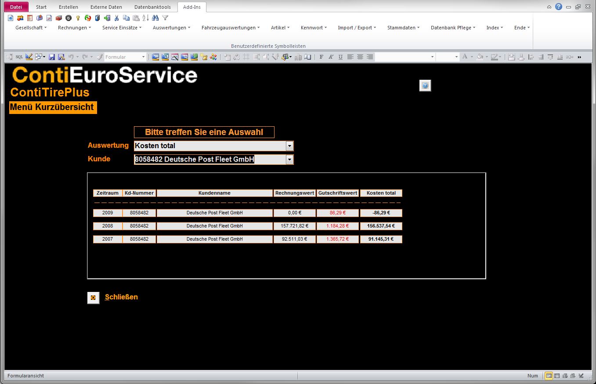Image resolution: width=596 pixels, height=384 pixels.
Task: Expand the Stammdaten menu
Action: pos(404,28)
